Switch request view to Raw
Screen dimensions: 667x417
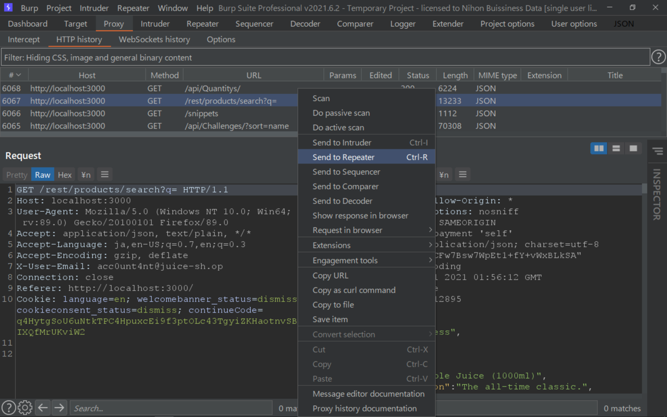pyautogui.click(x=43, y=175)
